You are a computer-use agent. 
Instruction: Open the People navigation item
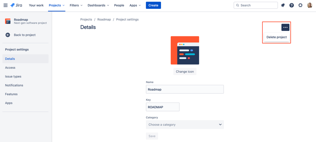(119, 5)
